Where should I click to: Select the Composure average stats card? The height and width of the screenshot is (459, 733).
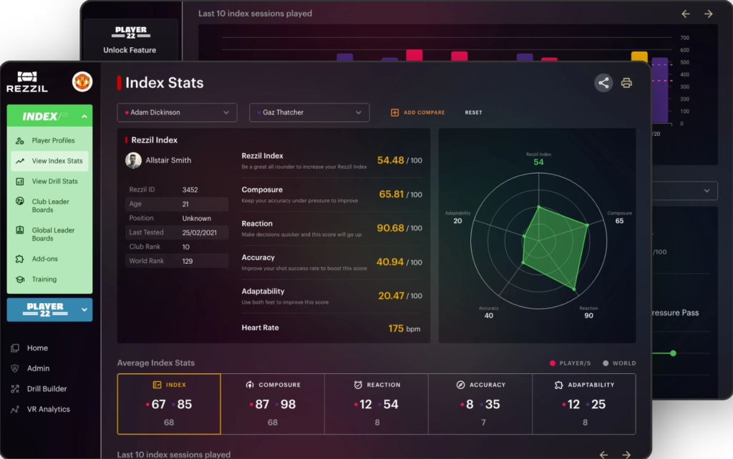pos(273,404)
